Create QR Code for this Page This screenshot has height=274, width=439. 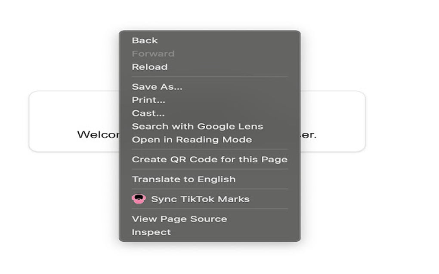pyautogui.click(x=209, y=159)
